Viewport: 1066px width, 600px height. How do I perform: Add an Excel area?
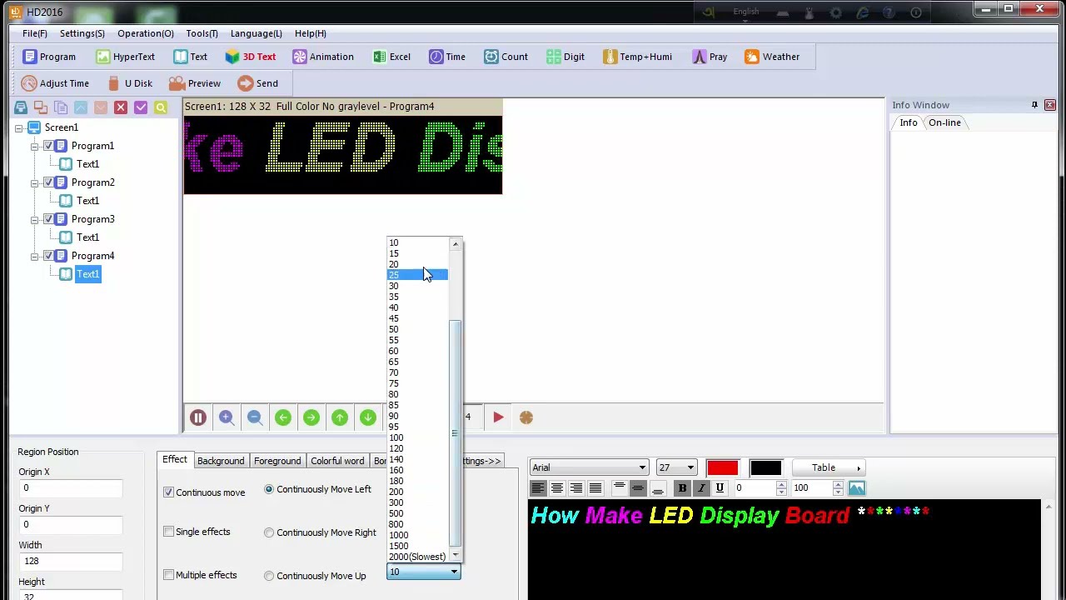pos(391,57)
